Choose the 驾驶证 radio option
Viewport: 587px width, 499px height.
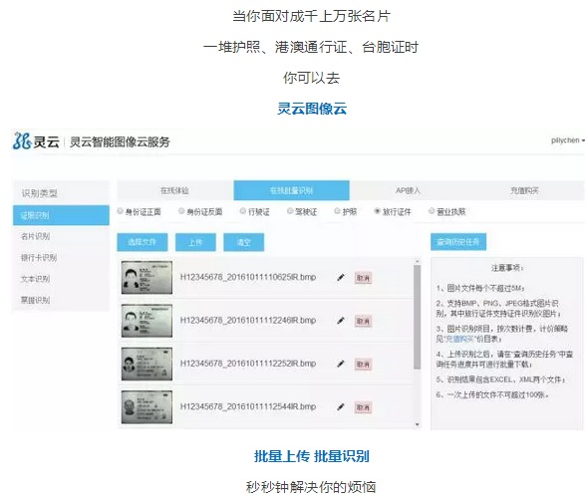(x=290, y=211)
